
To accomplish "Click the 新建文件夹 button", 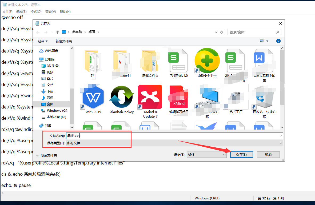I will [x=63, y=41].
